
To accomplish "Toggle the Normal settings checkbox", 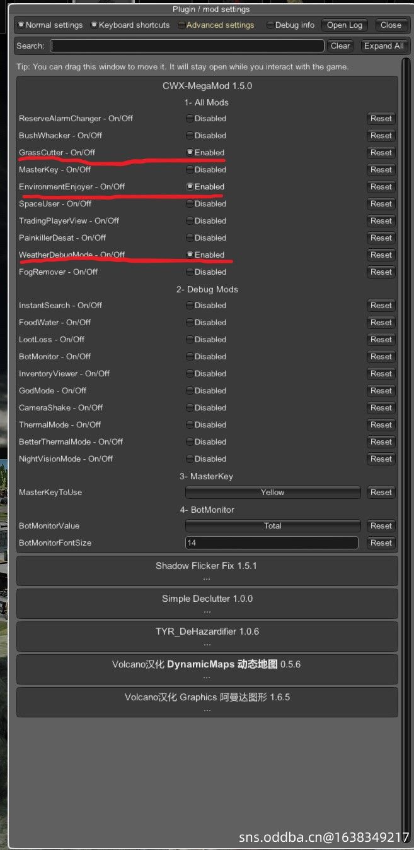I will (50, 25).
